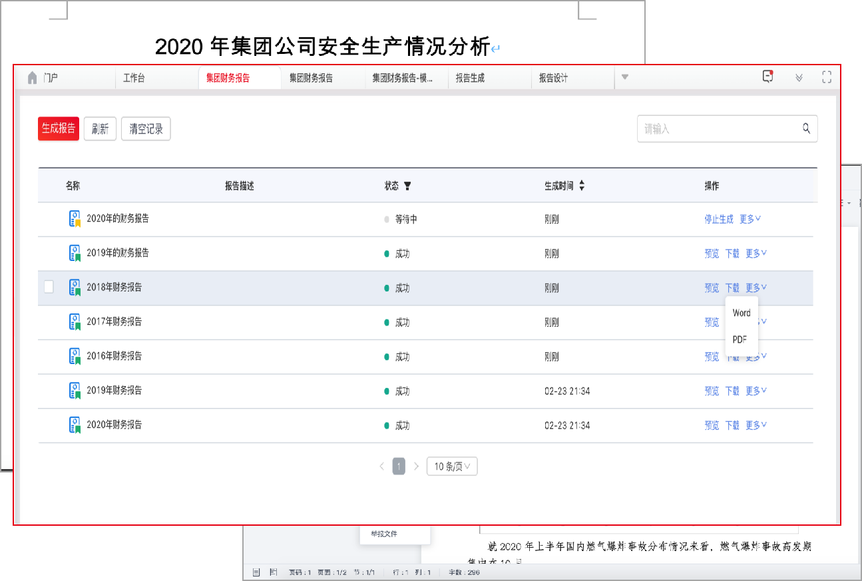This screenshot has height=581, width=862.
Task: Sort by 生成时间 using the sort arrows
Action: point(582,186)
